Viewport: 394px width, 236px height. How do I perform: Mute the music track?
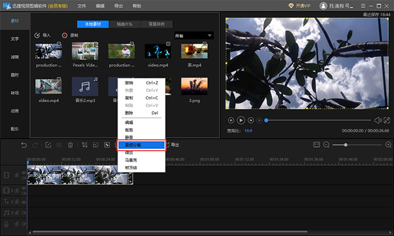pos(24,212)
